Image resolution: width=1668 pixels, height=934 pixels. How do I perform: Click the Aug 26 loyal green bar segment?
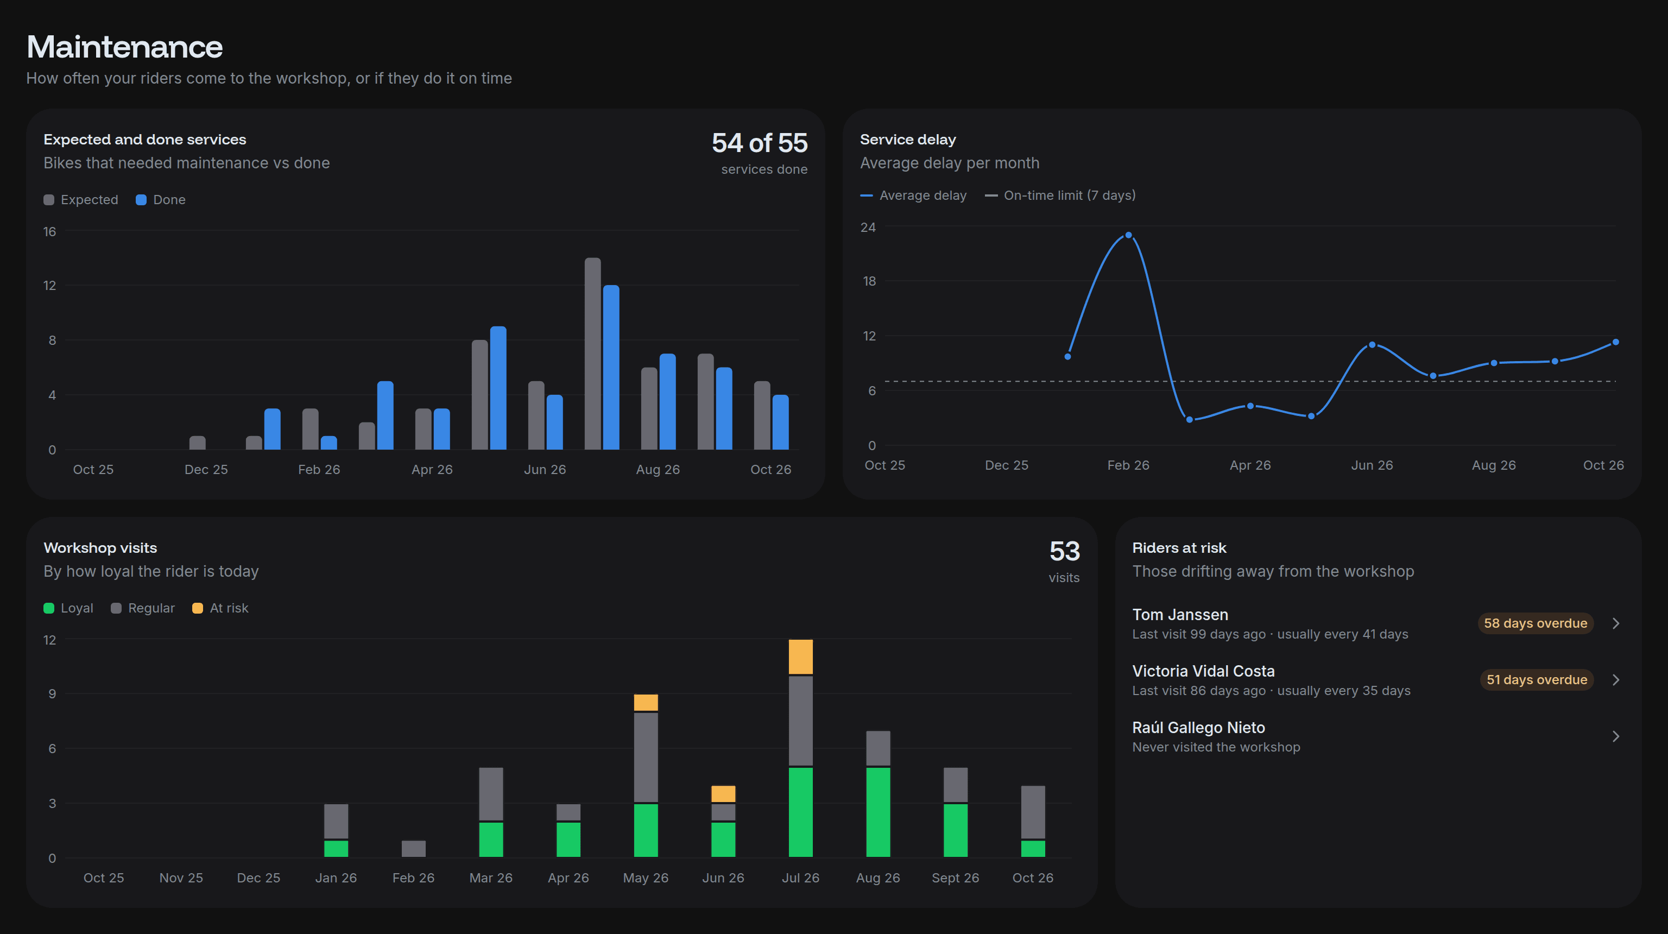[878, 812]
